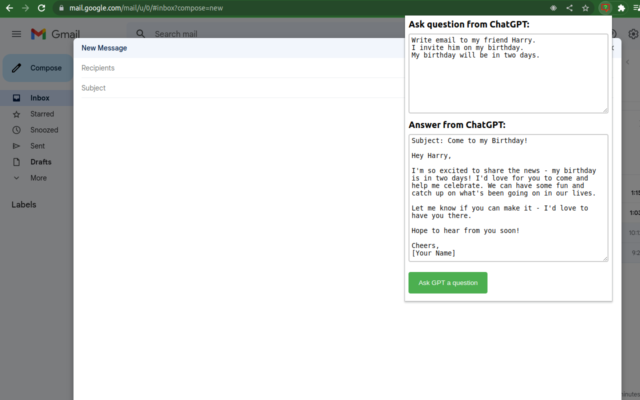The width and height of the screenshot is (640, 400).
Task: Open the ChatGPT extension icon
Action: [x=605, y=8]
